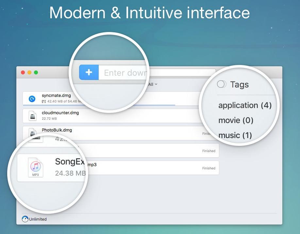Select the cloudmounter.dmg file name
This screenshot has width=300, height=234.
(x=60, y=113)
